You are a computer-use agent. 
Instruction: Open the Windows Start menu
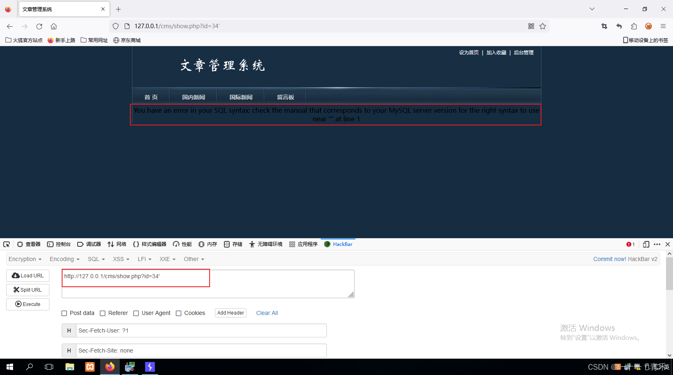(x=10, y=367)
